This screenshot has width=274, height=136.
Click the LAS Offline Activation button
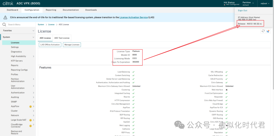(x=50, y=45)
